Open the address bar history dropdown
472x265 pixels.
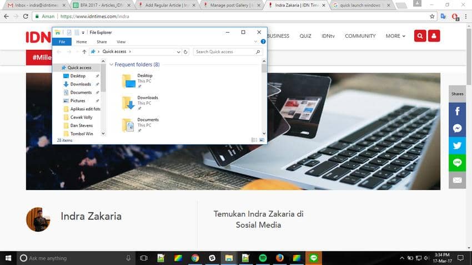179,52
